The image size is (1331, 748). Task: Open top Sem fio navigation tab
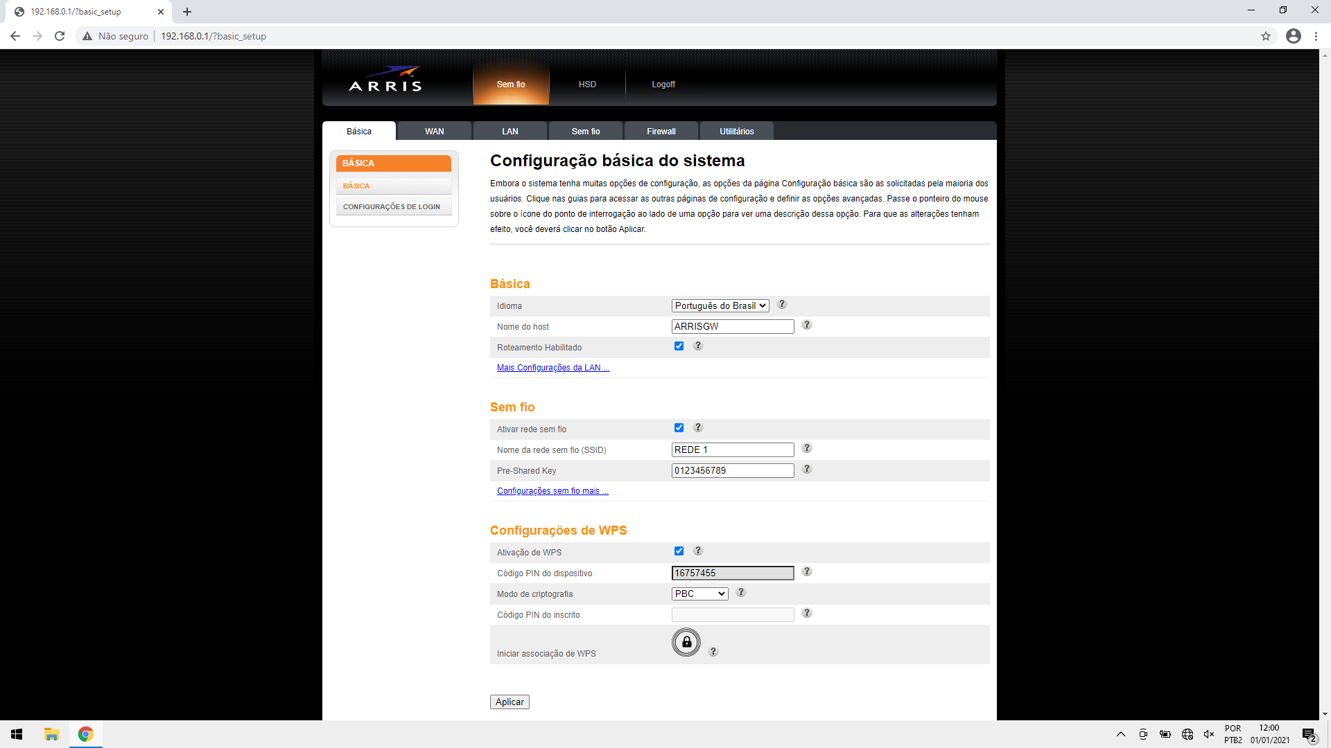[x=511, y=84]
